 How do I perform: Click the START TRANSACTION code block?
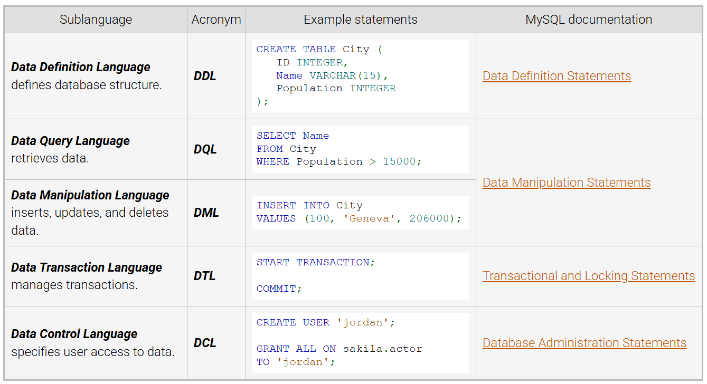click(360, 275)
